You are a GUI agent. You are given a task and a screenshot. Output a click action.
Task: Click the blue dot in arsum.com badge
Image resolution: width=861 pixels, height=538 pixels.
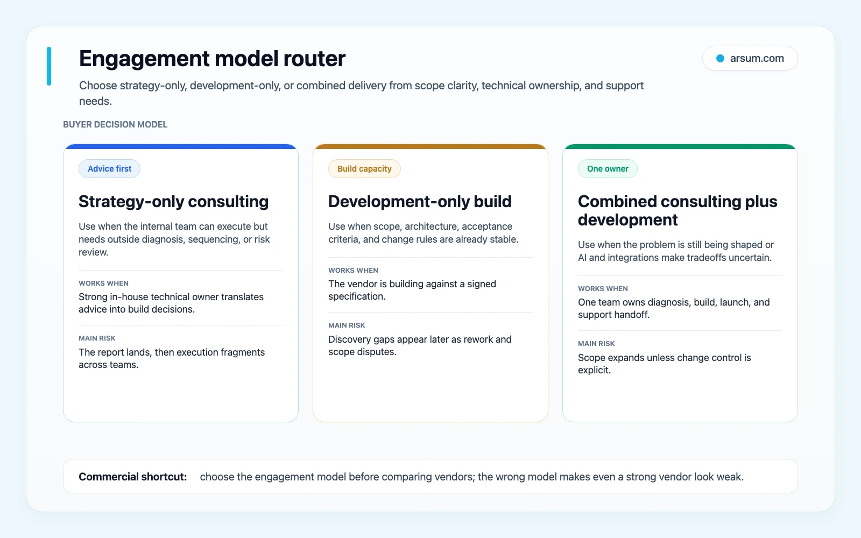click(x=720, y=58)
